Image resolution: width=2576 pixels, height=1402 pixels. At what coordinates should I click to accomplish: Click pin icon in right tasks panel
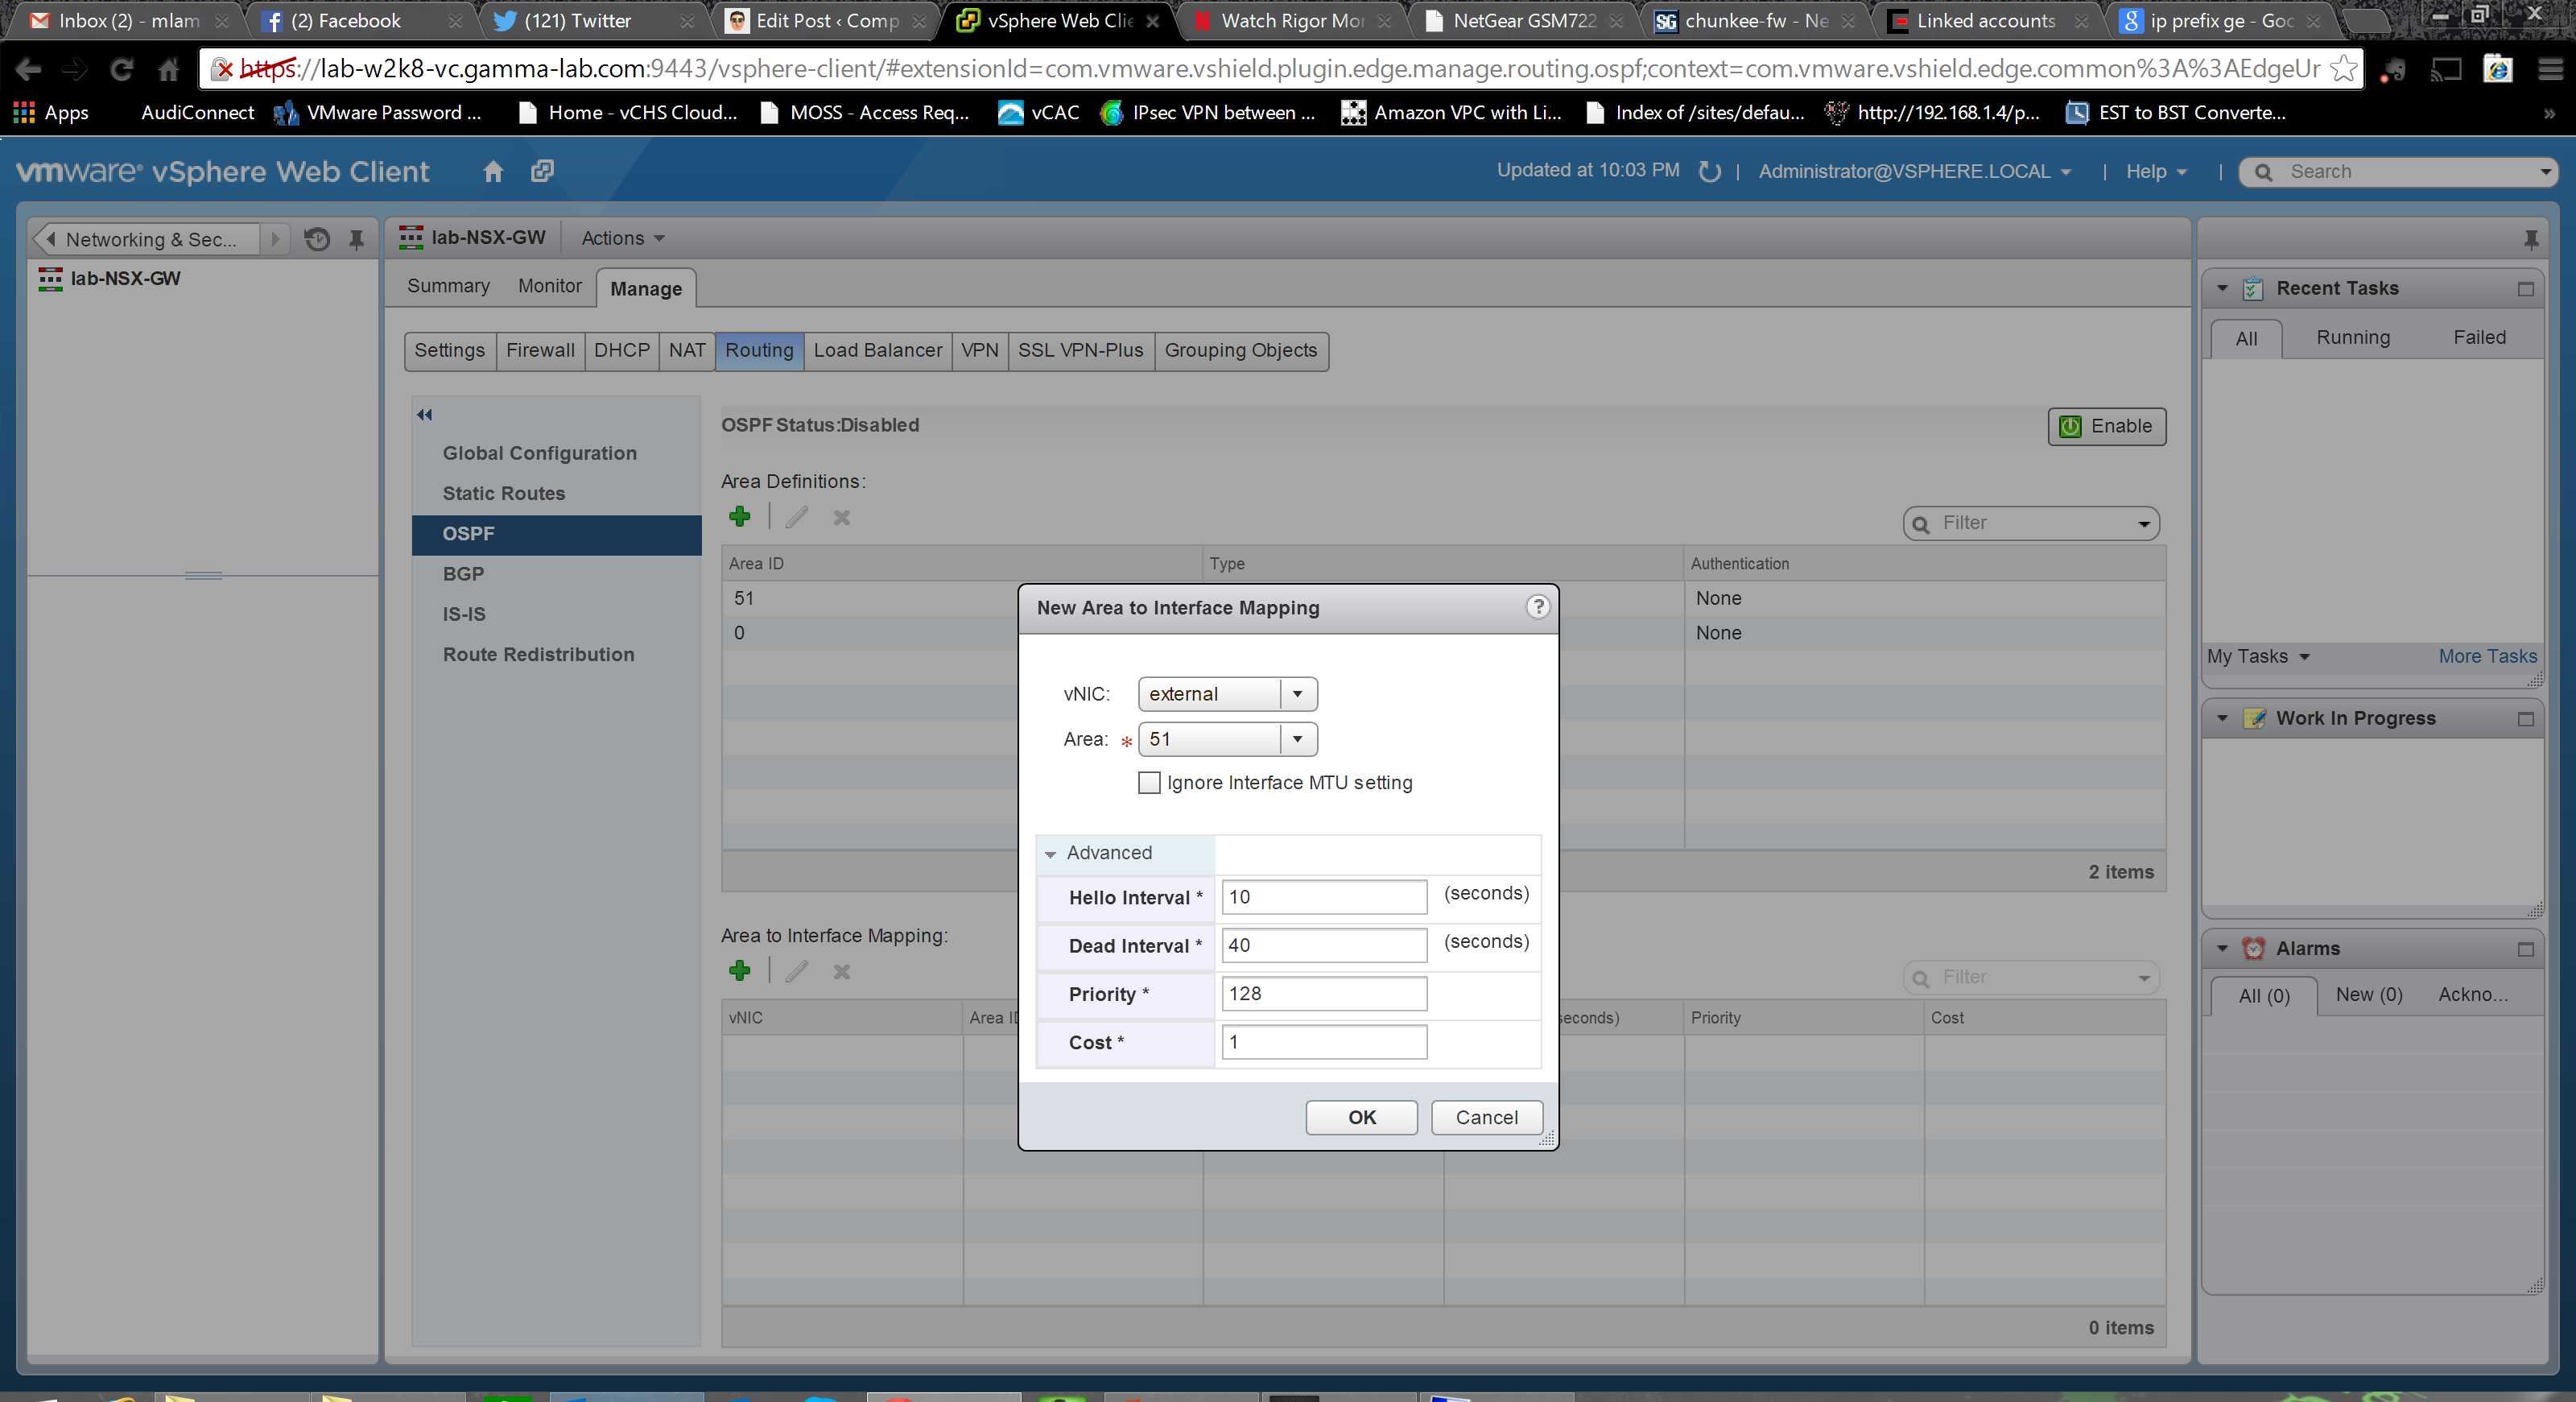pos(2530,240)
